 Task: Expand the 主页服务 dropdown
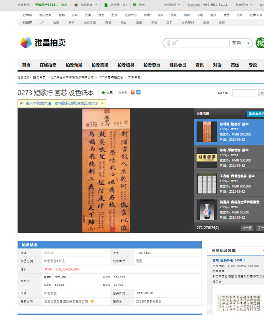coord(179,5)
